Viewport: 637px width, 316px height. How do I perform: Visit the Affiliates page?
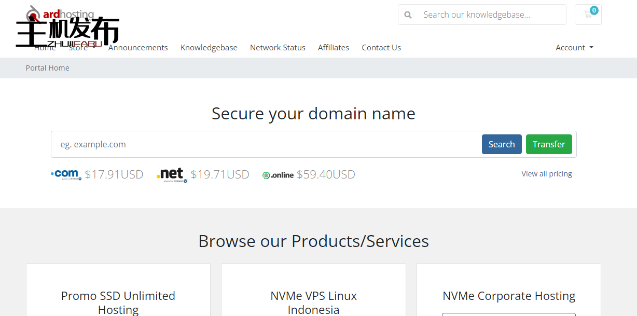pos(334,47)
